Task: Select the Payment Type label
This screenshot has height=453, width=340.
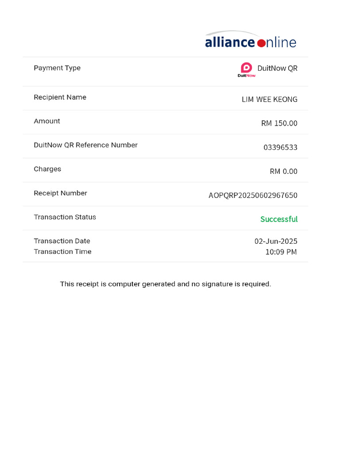Action: [57, 68]
